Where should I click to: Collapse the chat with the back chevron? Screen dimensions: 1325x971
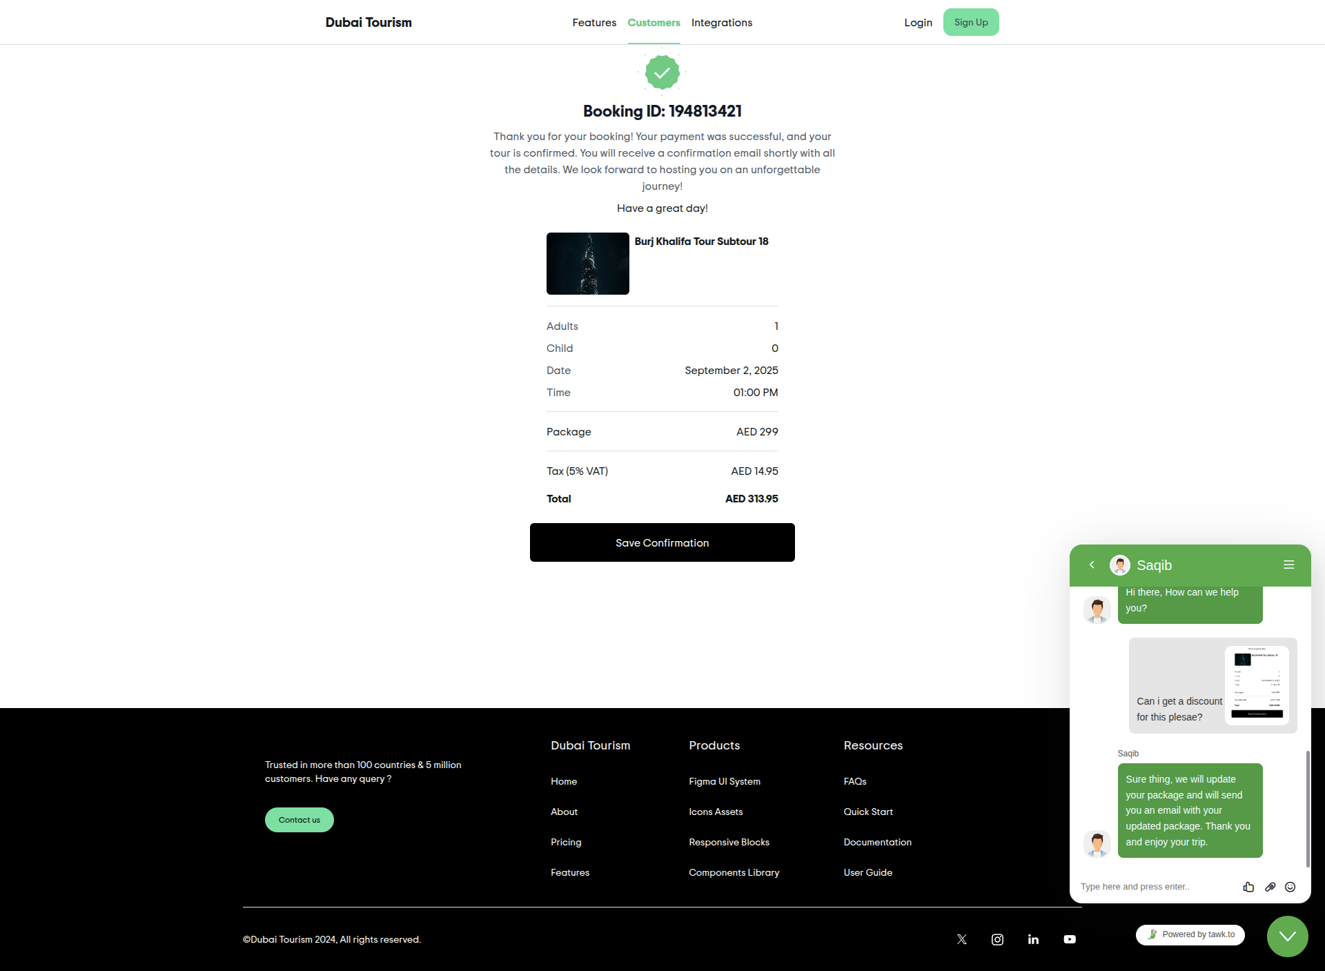point(1092,565)
